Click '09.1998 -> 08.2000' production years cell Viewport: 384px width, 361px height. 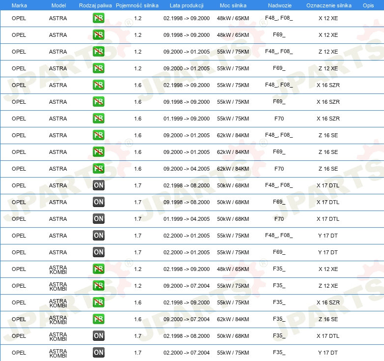(x=187, y=202)
